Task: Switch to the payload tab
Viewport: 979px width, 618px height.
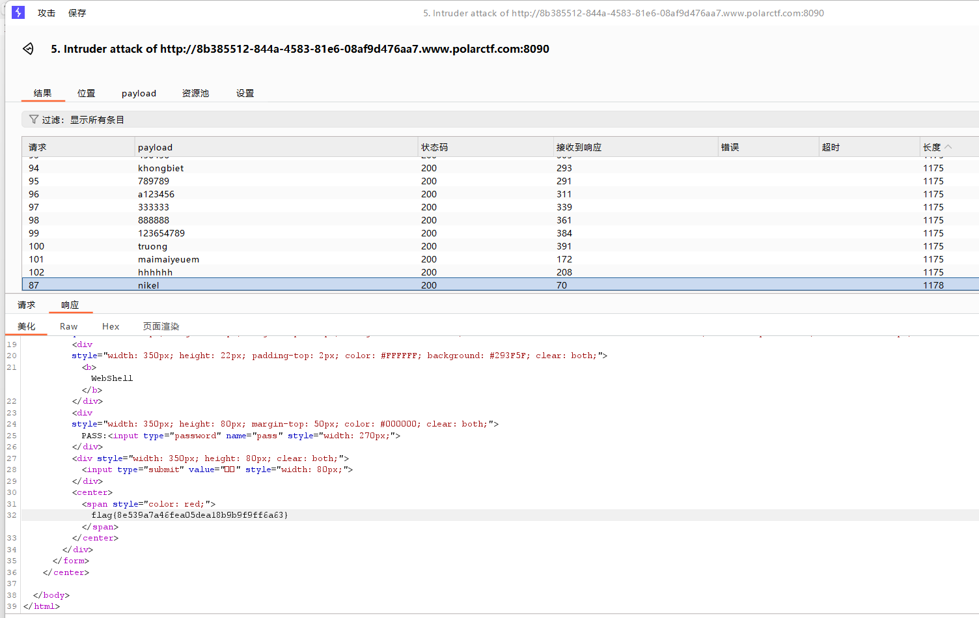Action: tap(139, 93)
